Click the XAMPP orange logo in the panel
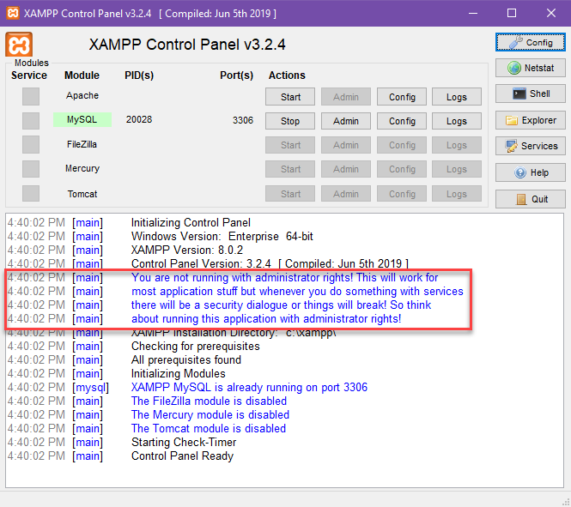Screen dimensions: 571x507 [19, 45]
